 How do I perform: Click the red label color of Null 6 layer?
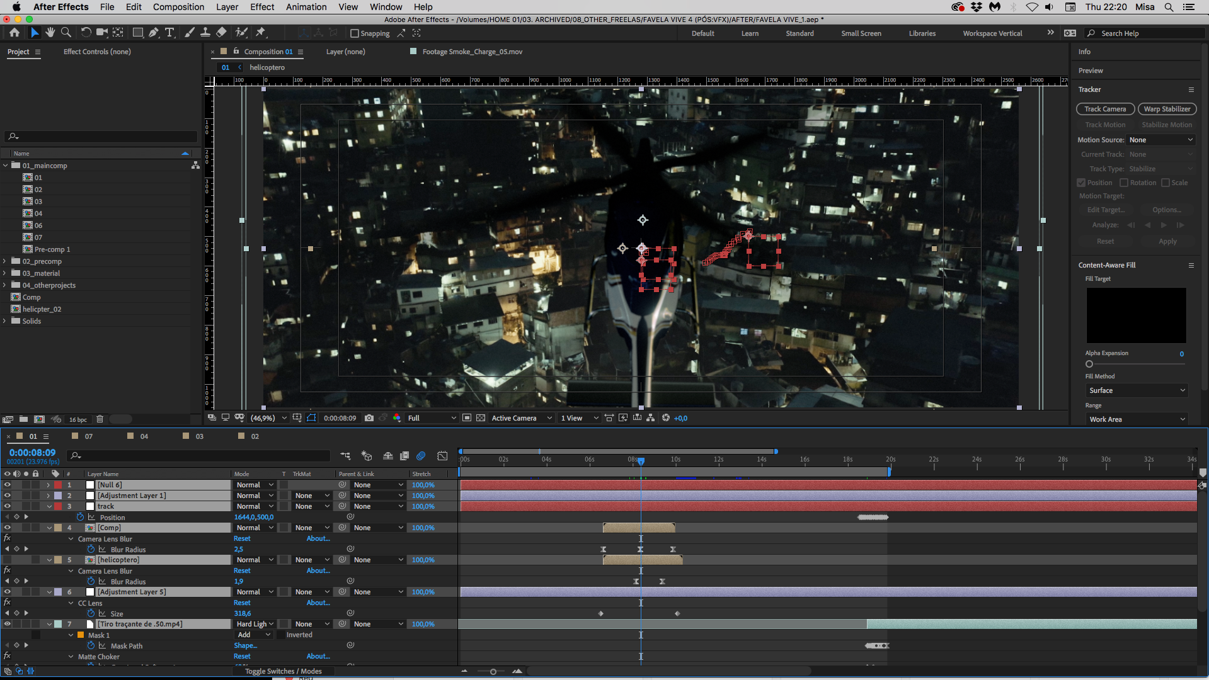coord(58,485)
